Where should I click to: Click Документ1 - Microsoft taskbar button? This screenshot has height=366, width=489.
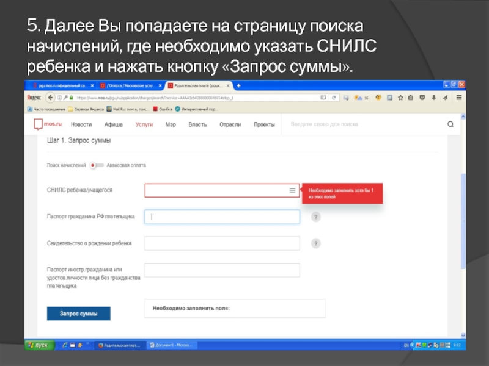coord(172,345)
